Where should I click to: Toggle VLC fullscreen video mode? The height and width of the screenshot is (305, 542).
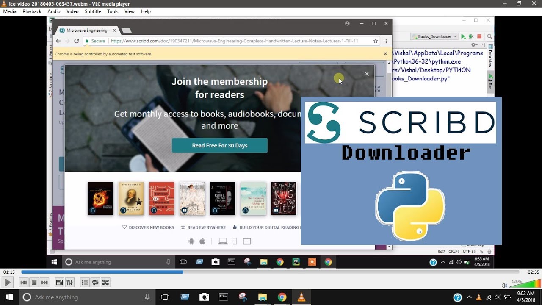pyautogui.click(x=60, y=283)
